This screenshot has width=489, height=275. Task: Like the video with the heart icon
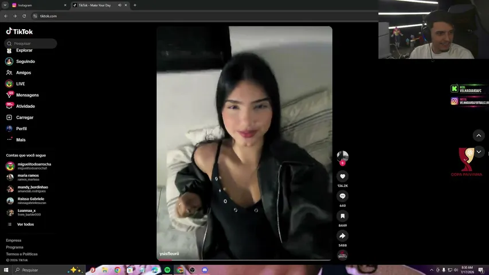[342, 176]
